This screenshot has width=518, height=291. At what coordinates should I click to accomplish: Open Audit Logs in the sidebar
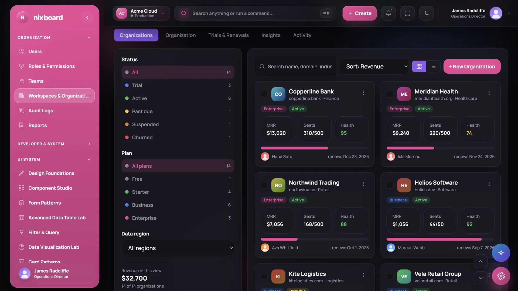tap(54, 110)
